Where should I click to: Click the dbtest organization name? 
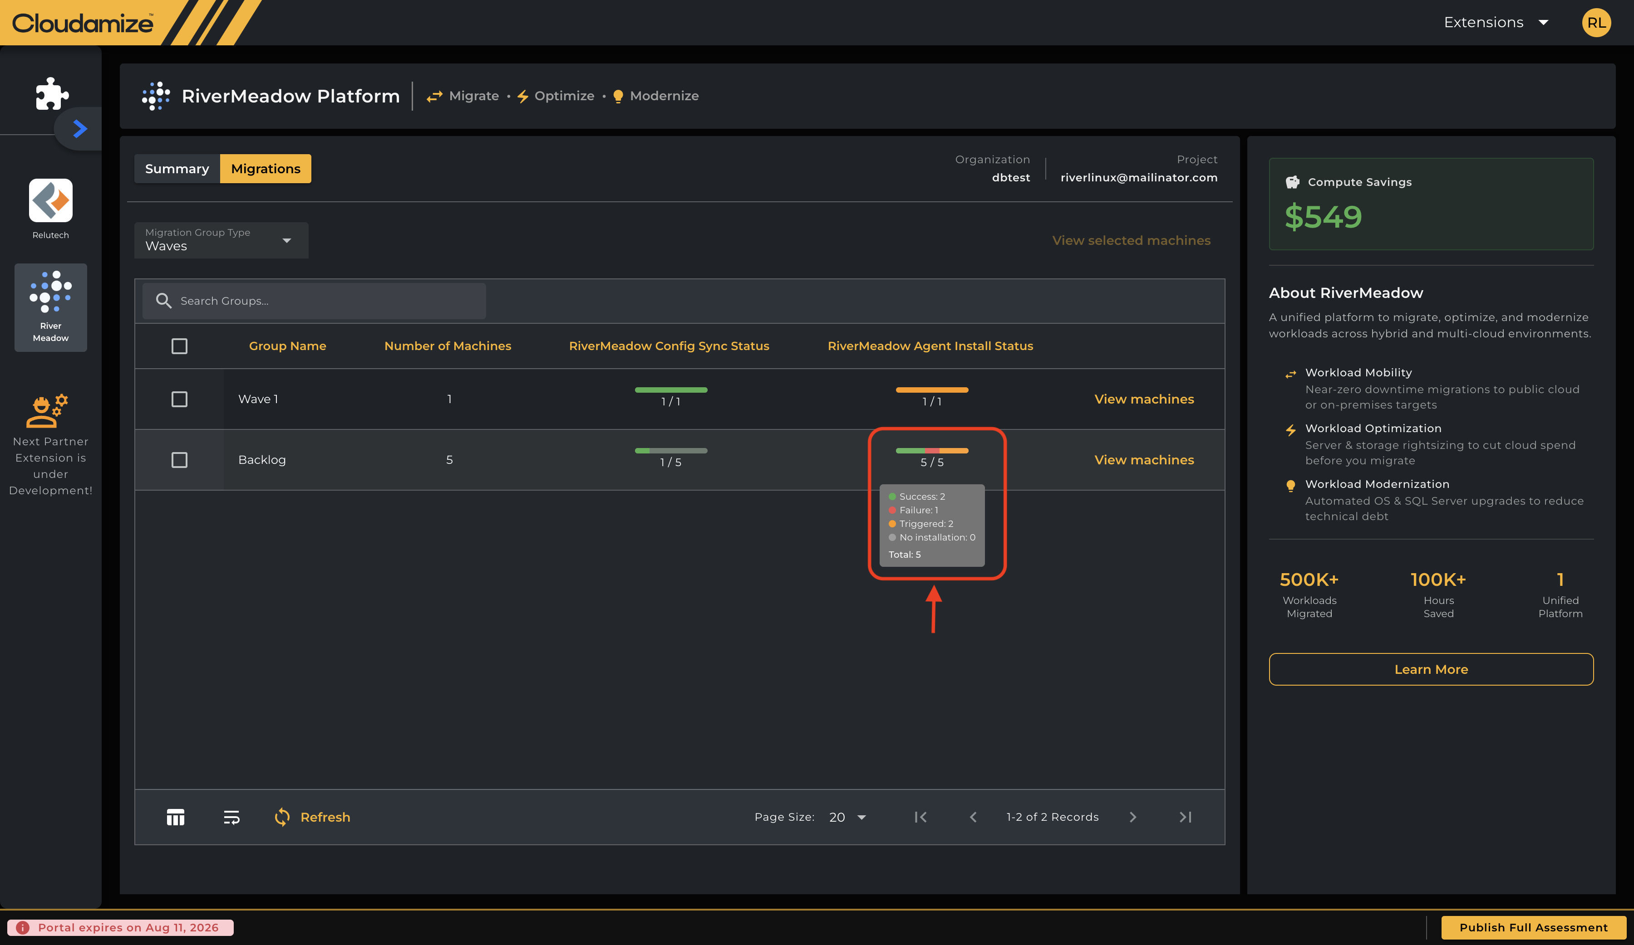point(1011,177)
